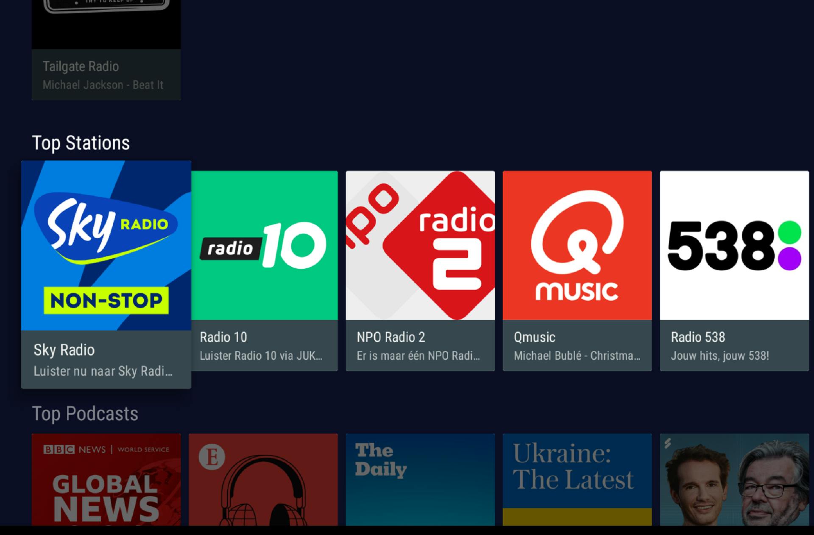
Task: Open the Qmusic station logo
Action: tap(577, 245)
